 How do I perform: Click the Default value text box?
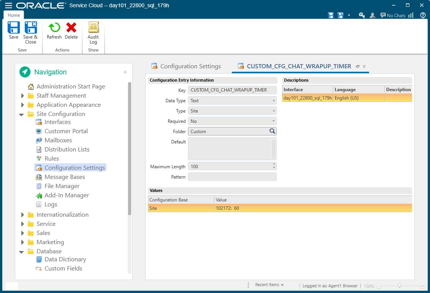[x=229, y=149]
